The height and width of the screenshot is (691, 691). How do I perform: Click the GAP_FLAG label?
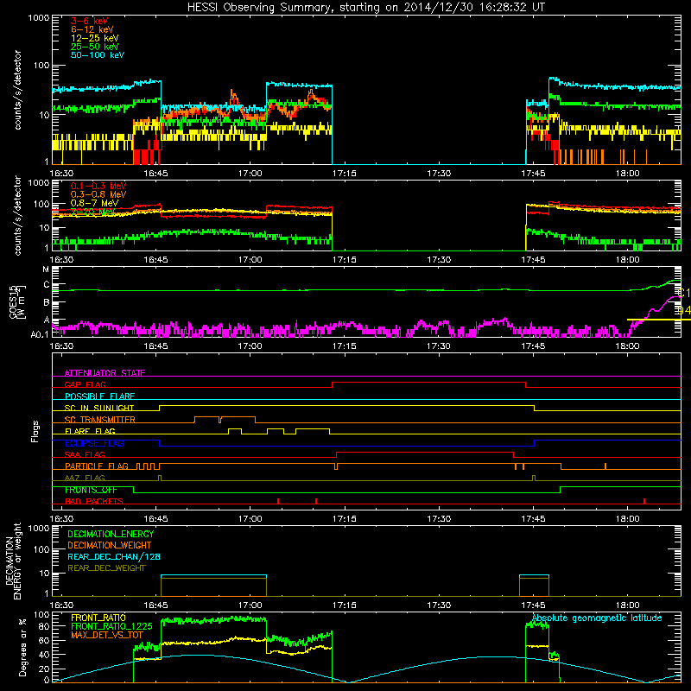click(x=86, y=384)
